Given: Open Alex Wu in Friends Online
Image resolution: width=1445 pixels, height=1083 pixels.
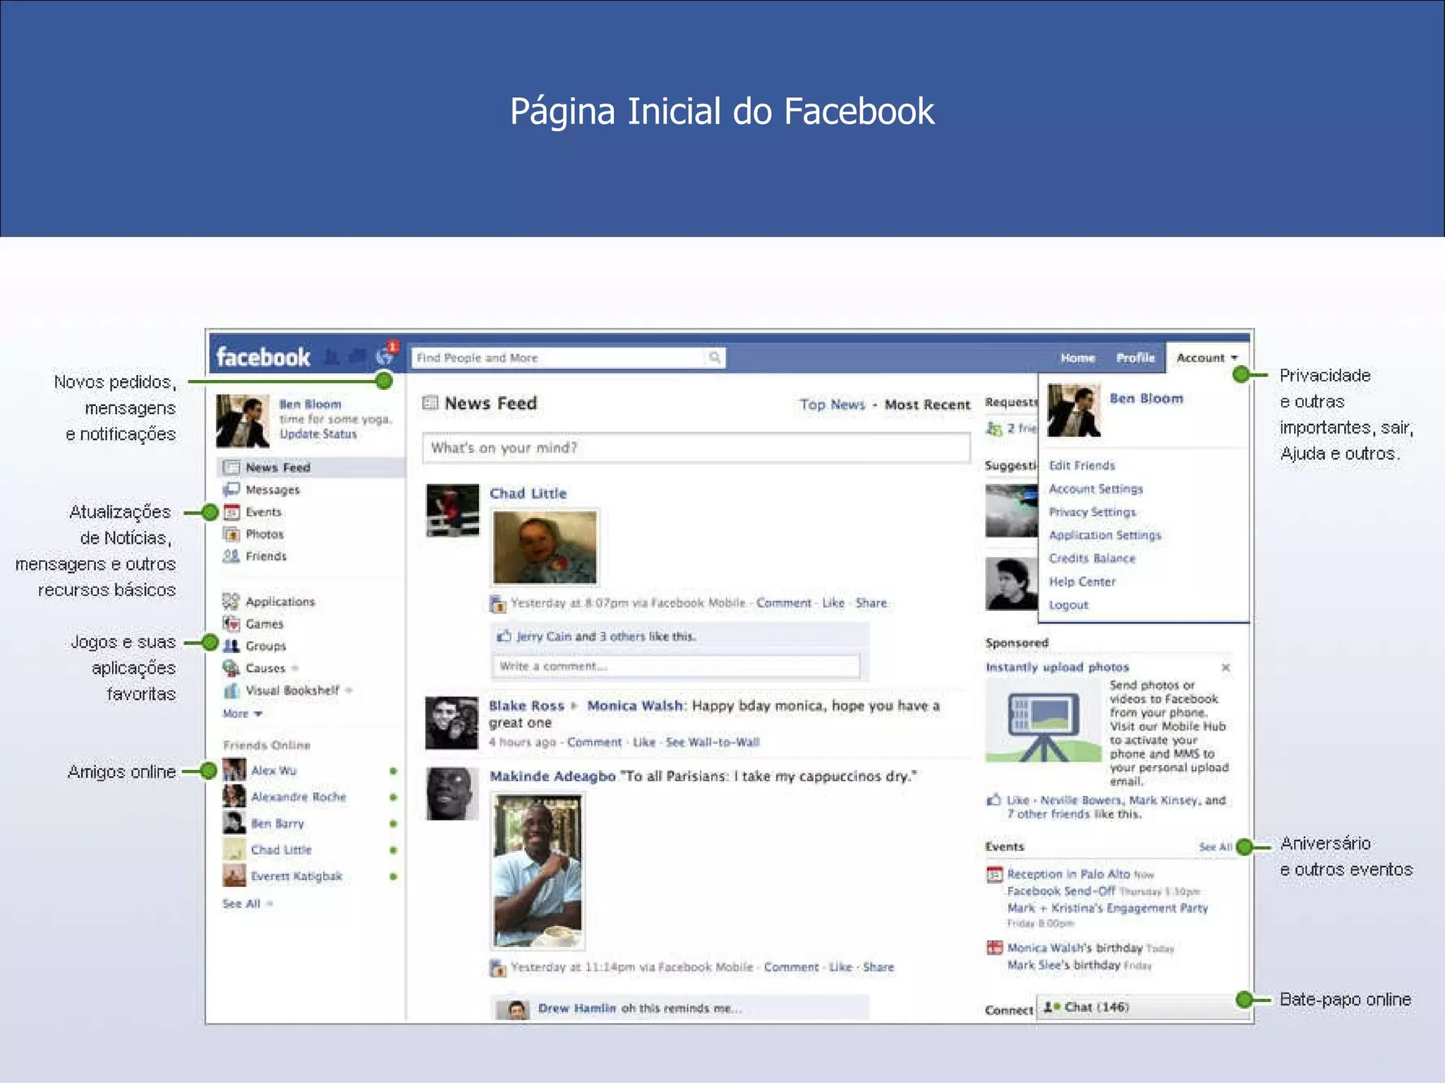Looking at the screenshot, I should [274, 771].
